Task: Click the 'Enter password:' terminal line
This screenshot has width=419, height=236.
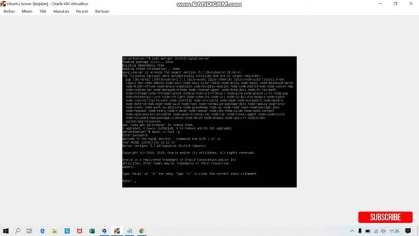Action: [136, 136]
